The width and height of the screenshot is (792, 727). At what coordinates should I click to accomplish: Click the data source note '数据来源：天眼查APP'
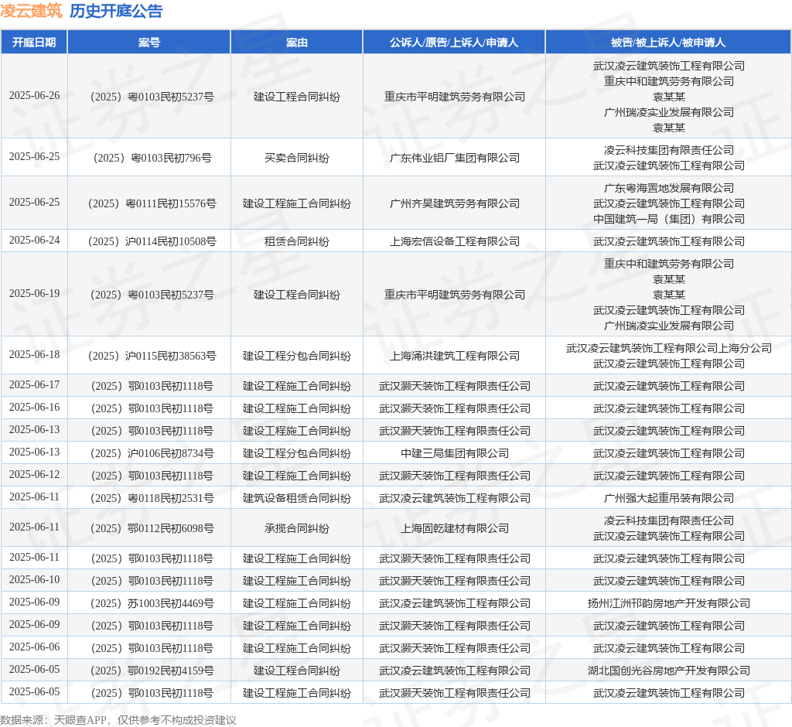click(53, 720)
